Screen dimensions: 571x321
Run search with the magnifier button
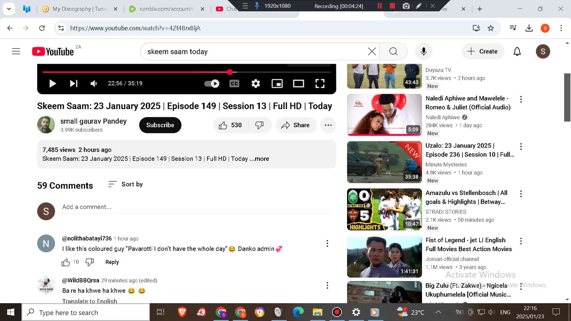(x=393, y=52)
